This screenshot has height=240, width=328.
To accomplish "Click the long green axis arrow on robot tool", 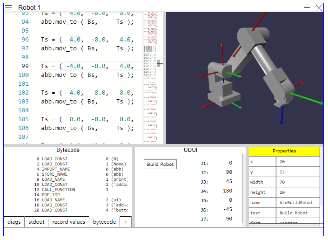I will [307, 98].
